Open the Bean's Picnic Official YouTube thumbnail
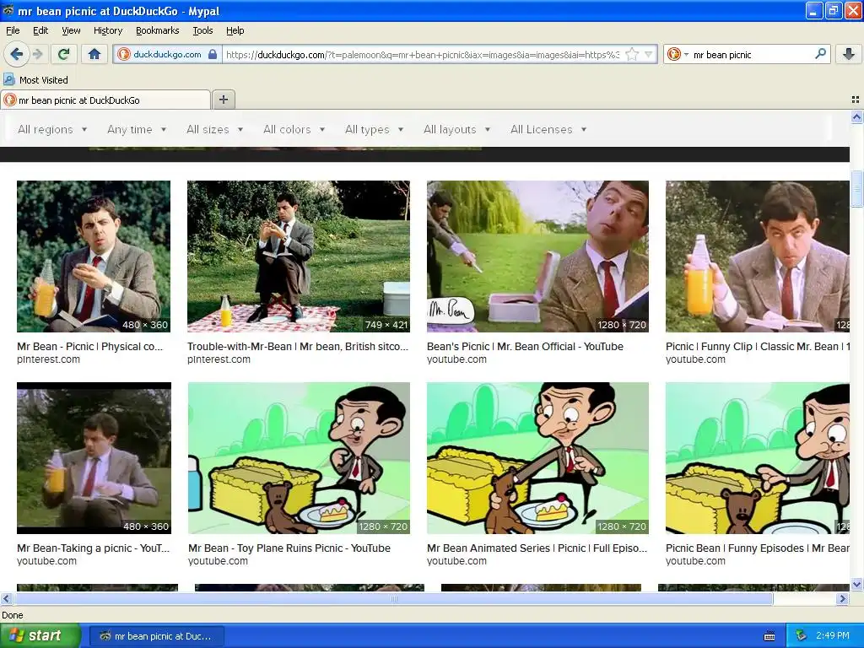The height and width of the screenshot is (648, 864). tap(537, 256)
